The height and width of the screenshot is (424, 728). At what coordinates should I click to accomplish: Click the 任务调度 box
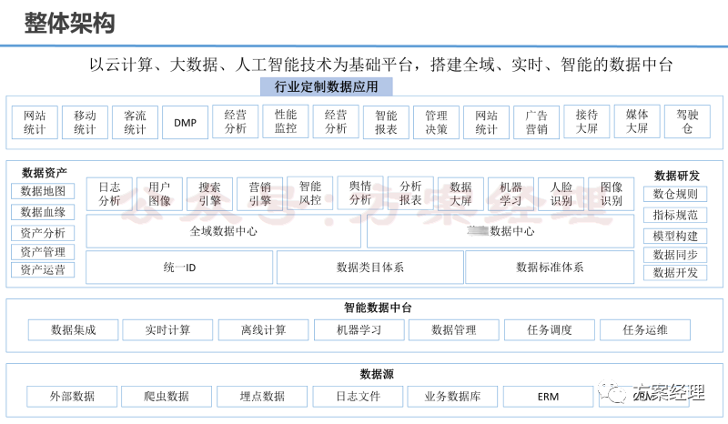[550, 330]
